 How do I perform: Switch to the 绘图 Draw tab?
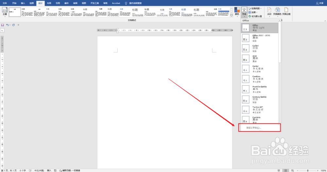pyautogui.click(x=32, y=3)
